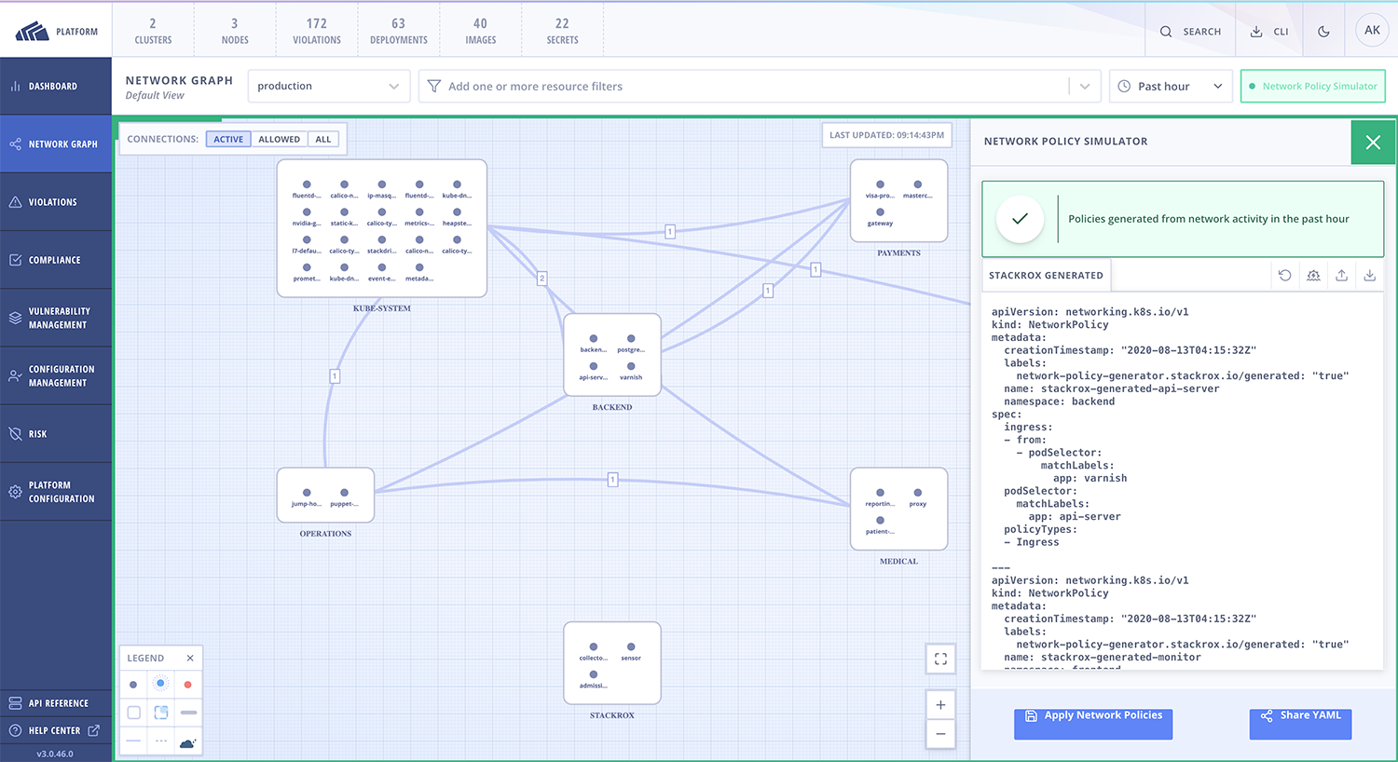Toggle ACTIVE connections view
The height and width of the screenshot is (762, 1398).
click(x=228, y=138)
